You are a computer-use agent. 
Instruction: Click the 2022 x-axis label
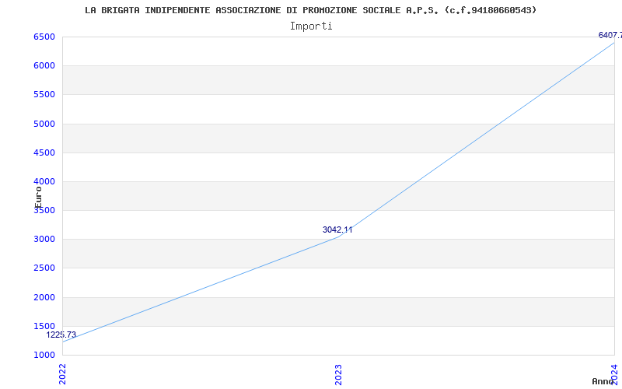[62, 373]
